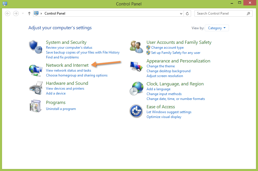Click View devices and printers link
This screenshot has width=258, height=171.
coord(65,89)
